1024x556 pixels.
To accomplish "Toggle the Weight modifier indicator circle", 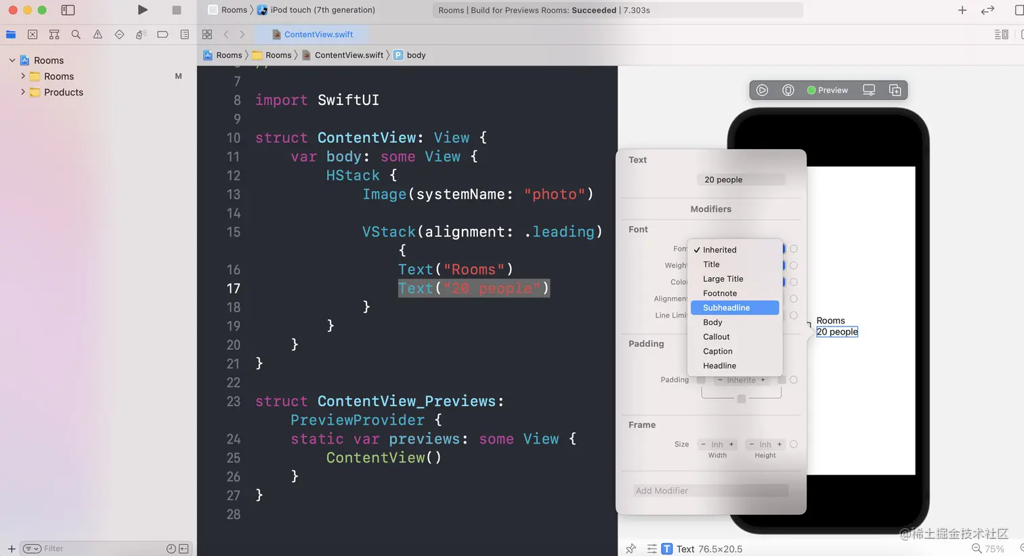I will point(794,265).
